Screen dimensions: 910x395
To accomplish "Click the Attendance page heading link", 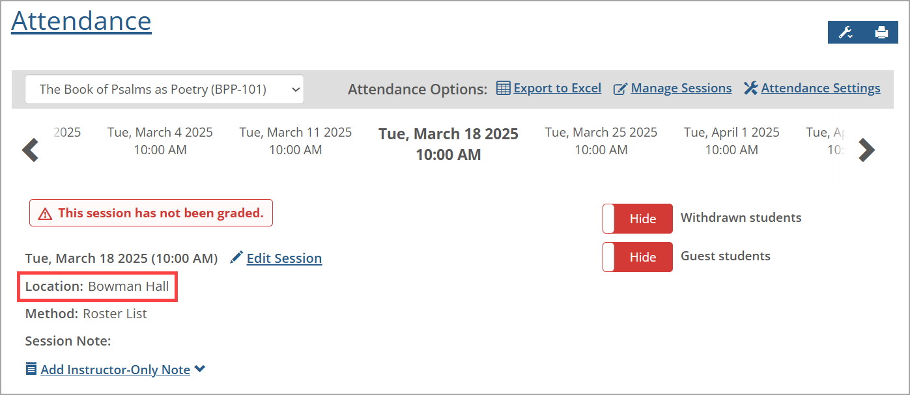I will (81, 21).
